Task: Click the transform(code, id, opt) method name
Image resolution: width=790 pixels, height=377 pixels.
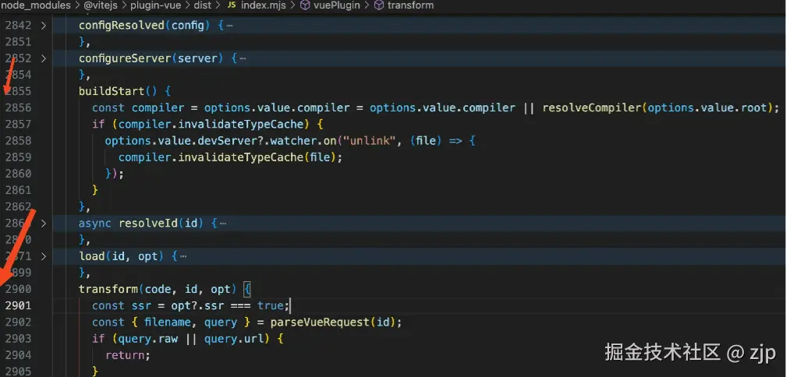Action: (x=108, y=289)
